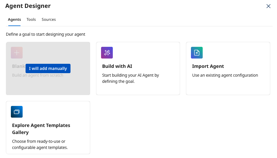Go to the Sources tab
The image size is (277, 158).
(x=49, y=20)
